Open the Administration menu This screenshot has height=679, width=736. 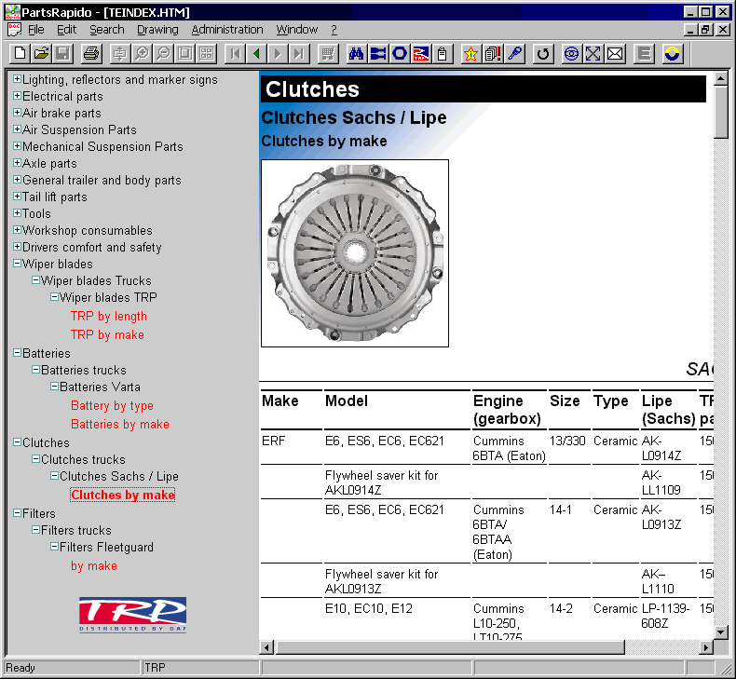click(x=227, y=30)
